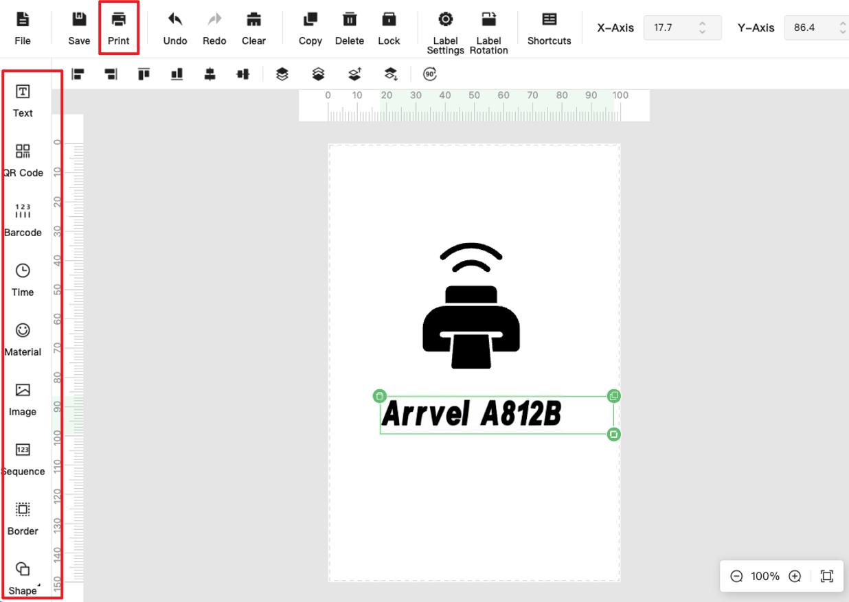Insert a Barcode element
The image size is (849, 602).
coord(23,220)
